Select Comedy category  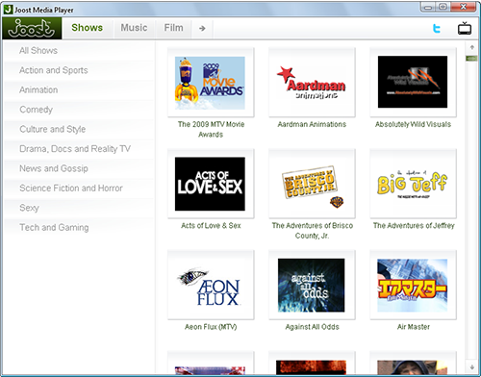[x=79, y=110]
